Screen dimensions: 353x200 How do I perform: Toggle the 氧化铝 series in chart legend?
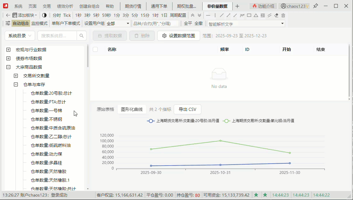click(x=258, y=121)
